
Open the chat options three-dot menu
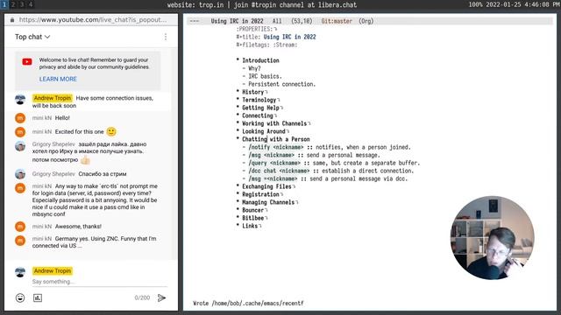coord(166,37)
